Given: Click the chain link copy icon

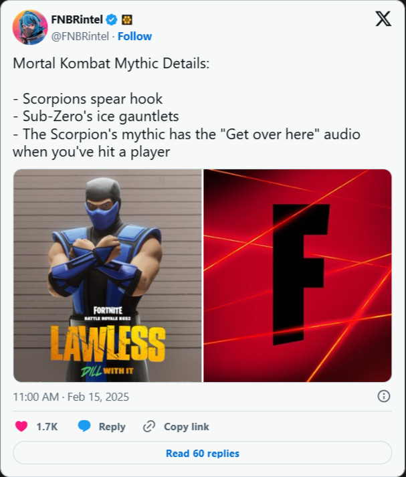Looking at the screenshot, I should pos(149,427).
